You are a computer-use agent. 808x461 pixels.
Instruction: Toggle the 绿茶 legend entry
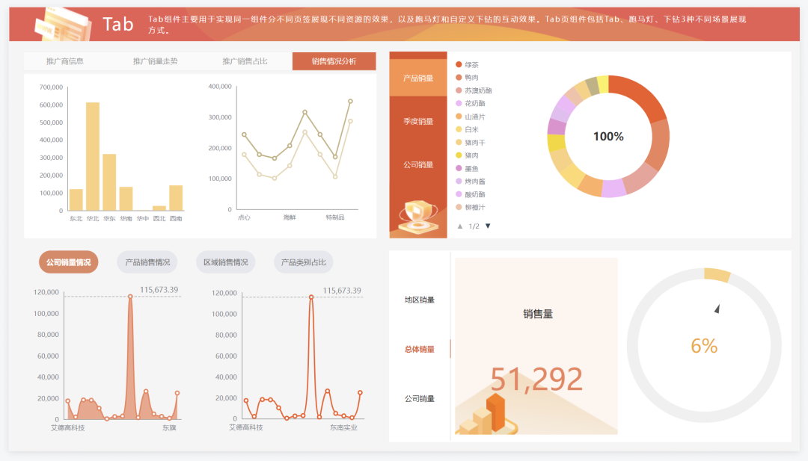click(x=468, y=65)
